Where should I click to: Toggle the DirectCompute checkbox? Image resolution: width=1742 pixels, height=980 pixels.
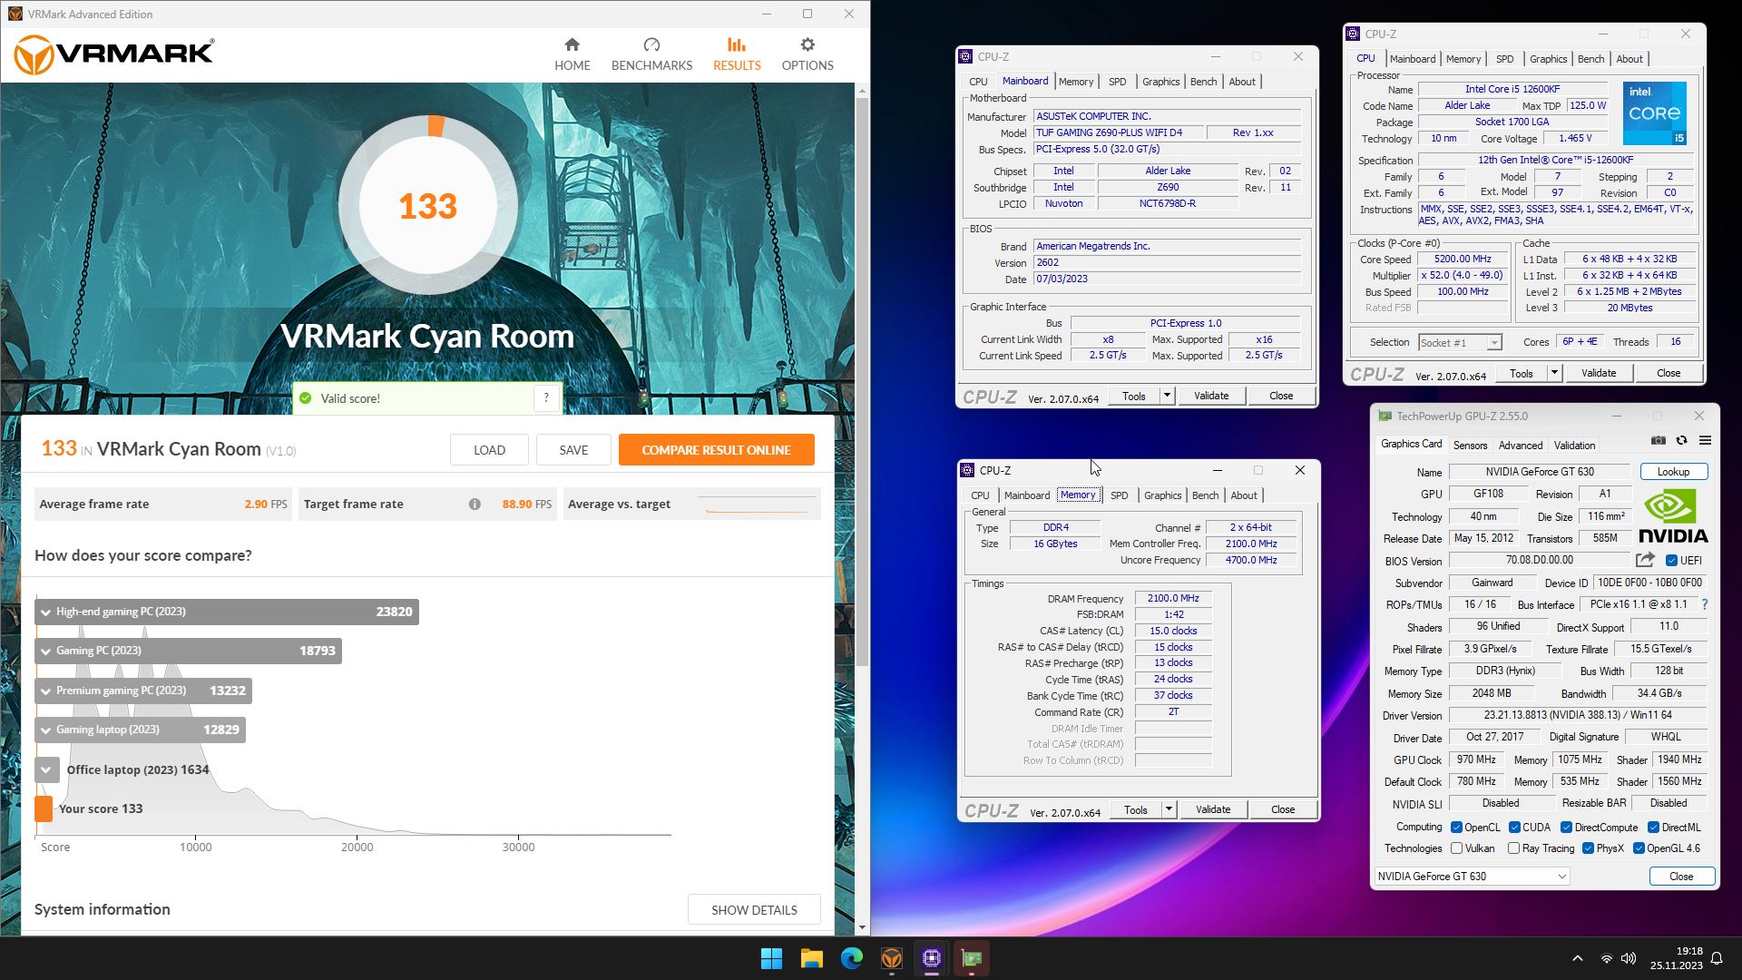click(x=1566, y=828)
